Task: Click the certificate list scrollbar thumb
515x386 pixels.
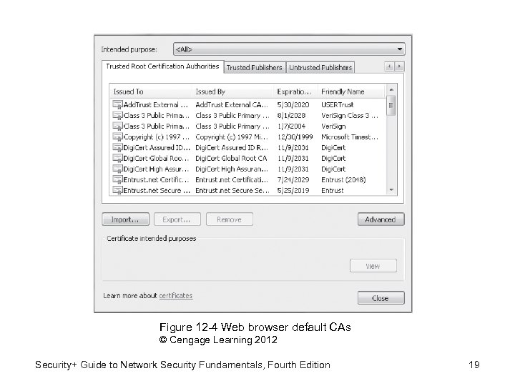Action: (391, 105)
